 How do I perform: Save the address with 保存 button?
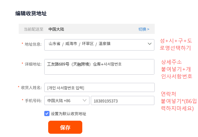[x=65, y=127]
